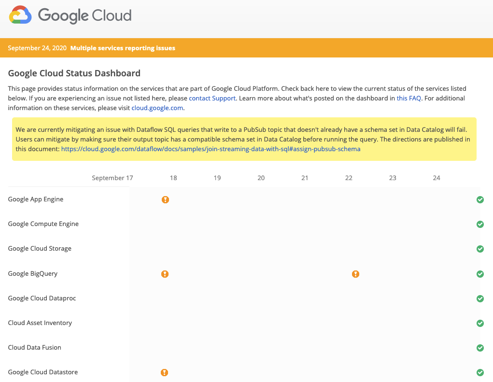Click green status check for Google BigQuery

pos(480,274)
